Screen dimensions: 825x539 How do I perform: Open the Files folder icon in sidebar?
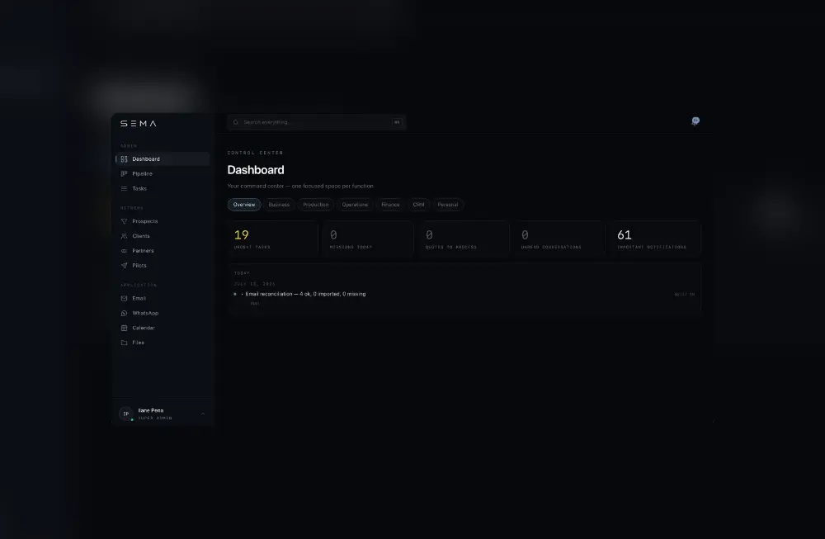point(125,343)
